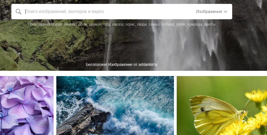The height and width of the screenshot is (135, 267).
Task: Focus the Поиск изображений search field
Action: [x=109, y=12]
